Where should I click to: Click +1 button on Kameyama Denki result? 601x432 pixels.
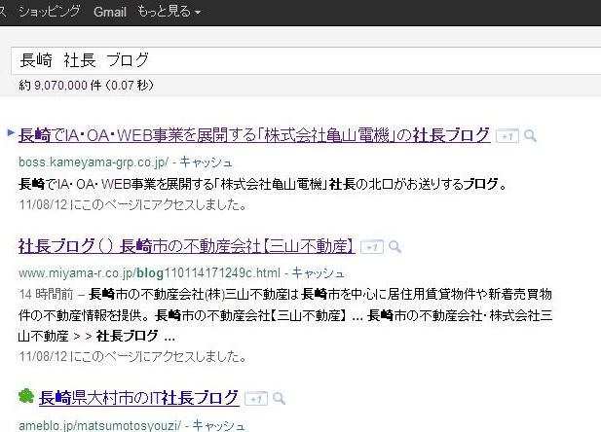click(507, 137)
